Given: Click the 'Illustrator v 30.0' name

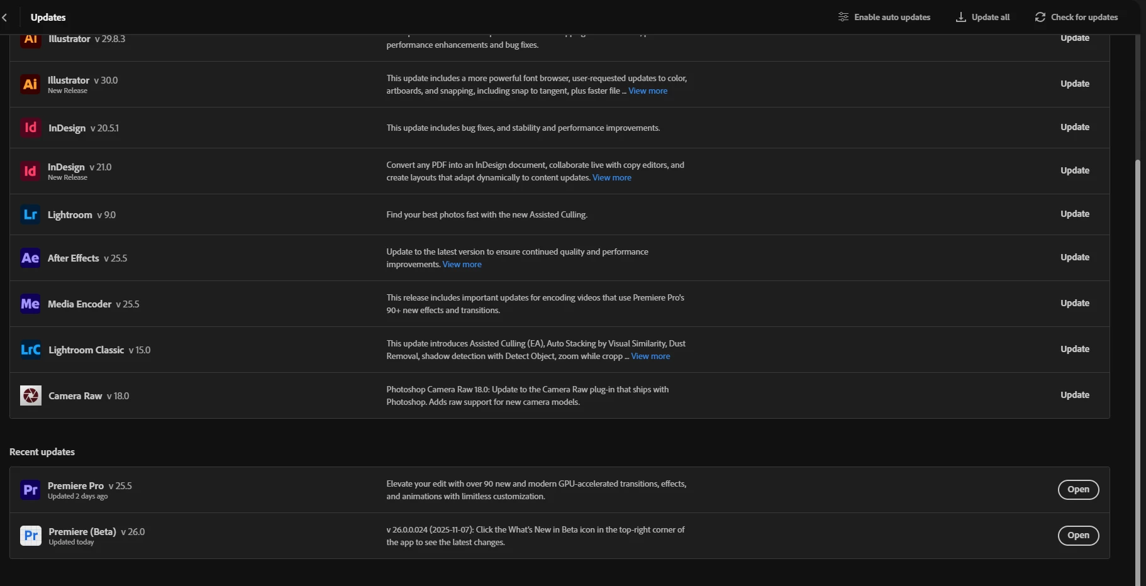Looking at the screenshot, I should (x=82, y=80).
